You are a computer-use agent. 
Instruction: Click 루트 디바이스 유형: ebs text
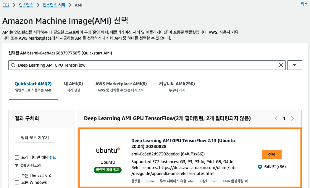[177, 181]
